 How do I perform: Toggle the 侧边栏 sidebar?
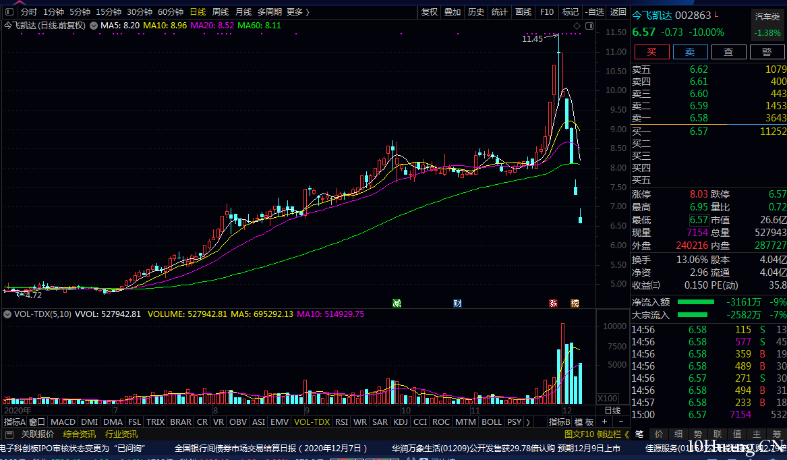[608, 434]
